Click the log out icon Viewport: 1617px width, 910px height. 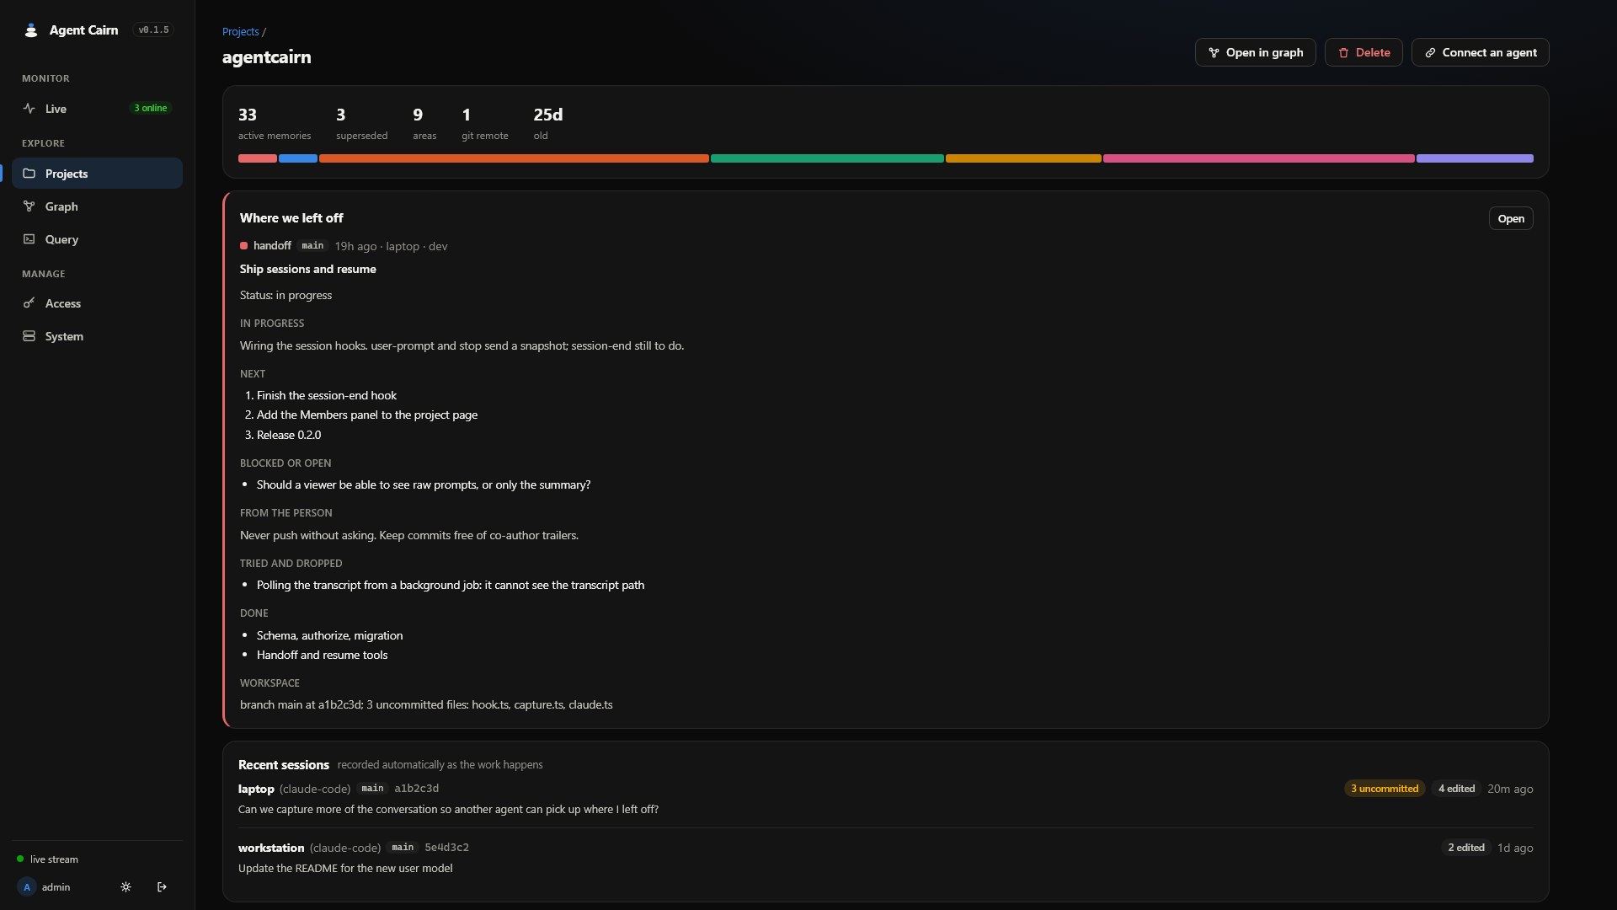coord(162,887)
